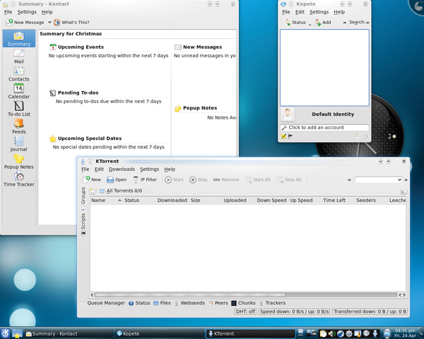Sort torrents by the Name column
The width and height of the screenshot is (424, 339).
[106, 201]
